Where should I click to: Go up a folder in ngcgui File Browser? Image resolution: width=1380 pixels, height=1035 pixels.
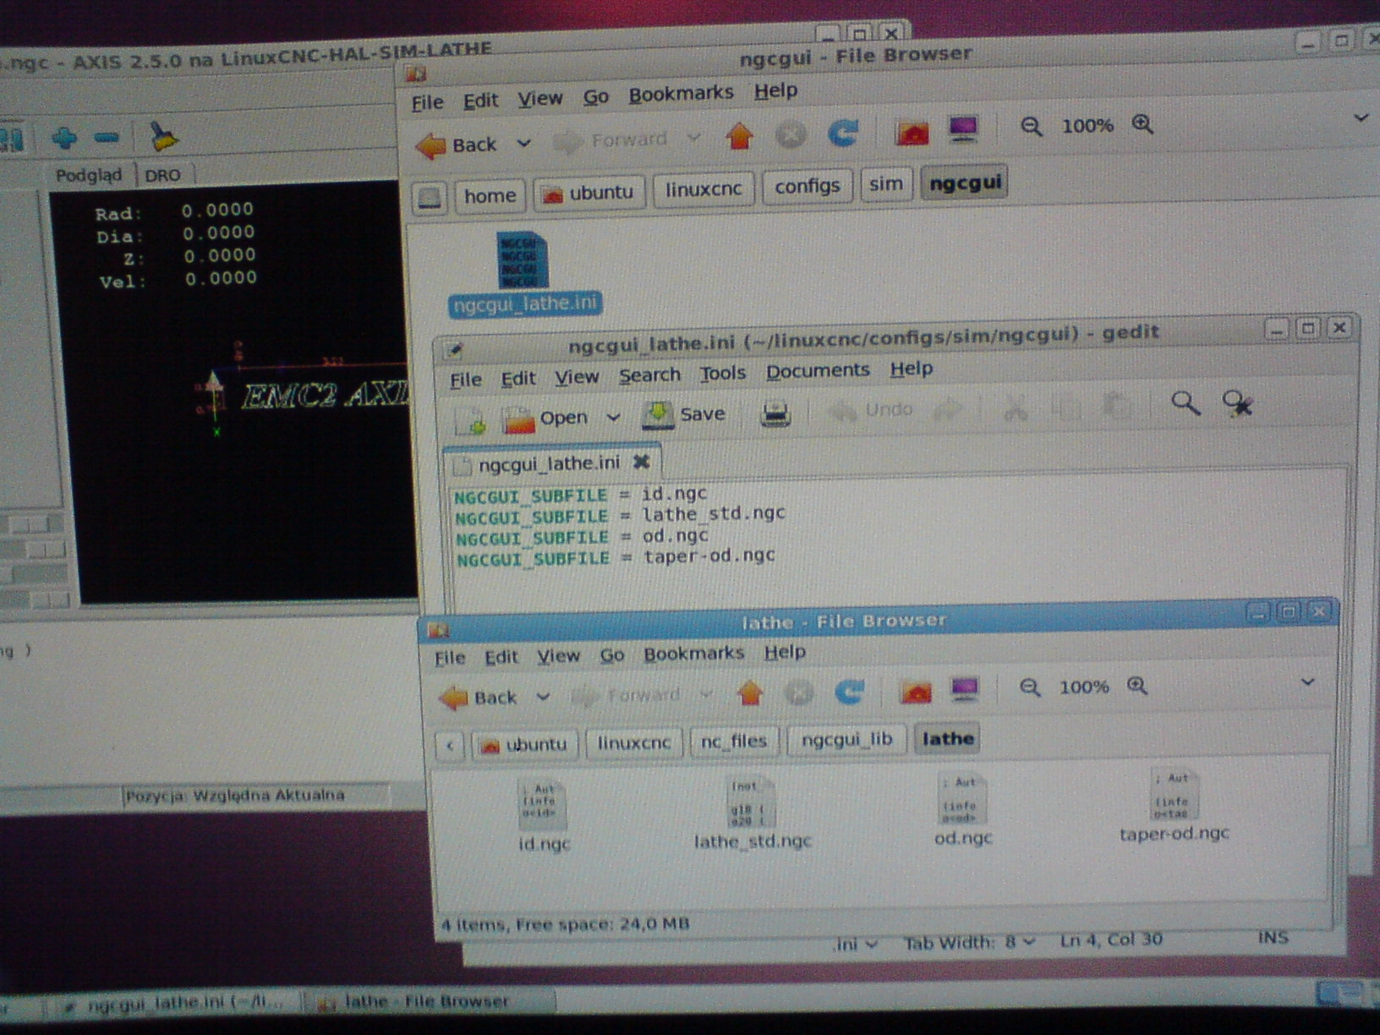[x=740, y=136]
